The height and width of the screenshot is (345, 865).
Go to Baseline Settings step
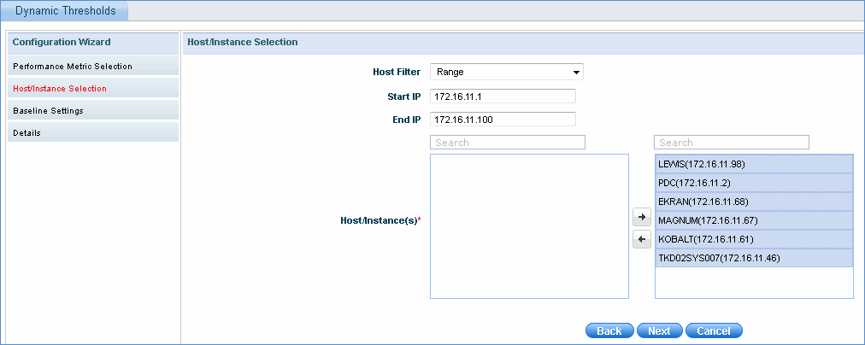(48, 110)
